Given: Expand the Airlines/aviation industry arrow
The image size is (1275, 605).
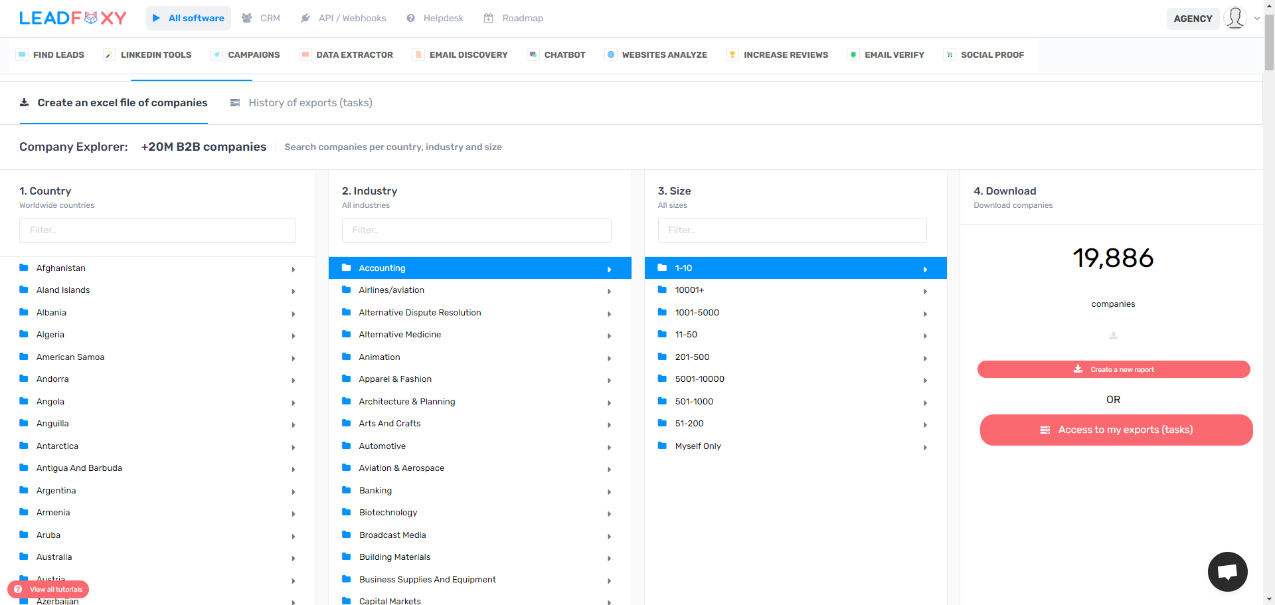Looking at the screenshot, I should tap(609, 291).
